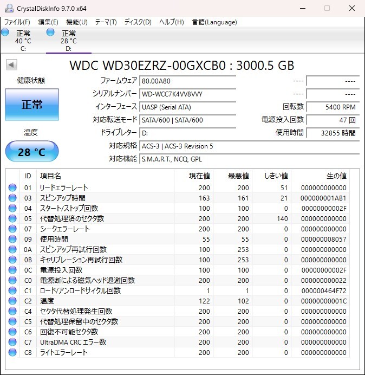The width and height of the screenshot is (365, 375).
Task: Click status orb for ID C2 温度 row
Action: tap(12, 301)
